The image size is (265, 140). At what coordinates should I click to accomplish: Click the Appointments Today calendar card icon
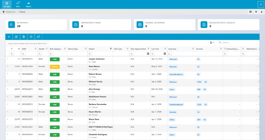[76, 25]
